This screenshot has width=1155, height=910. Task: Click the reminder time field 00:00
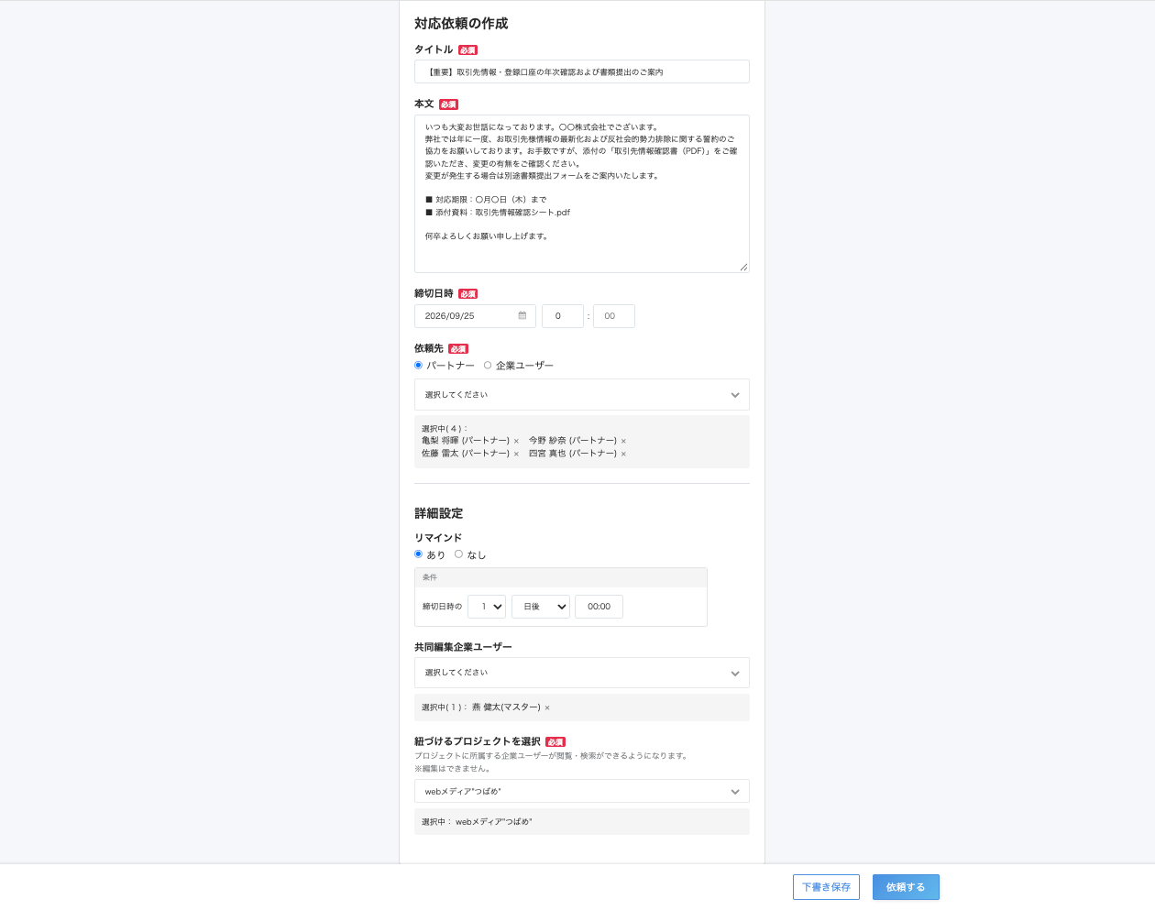point(599,607)
